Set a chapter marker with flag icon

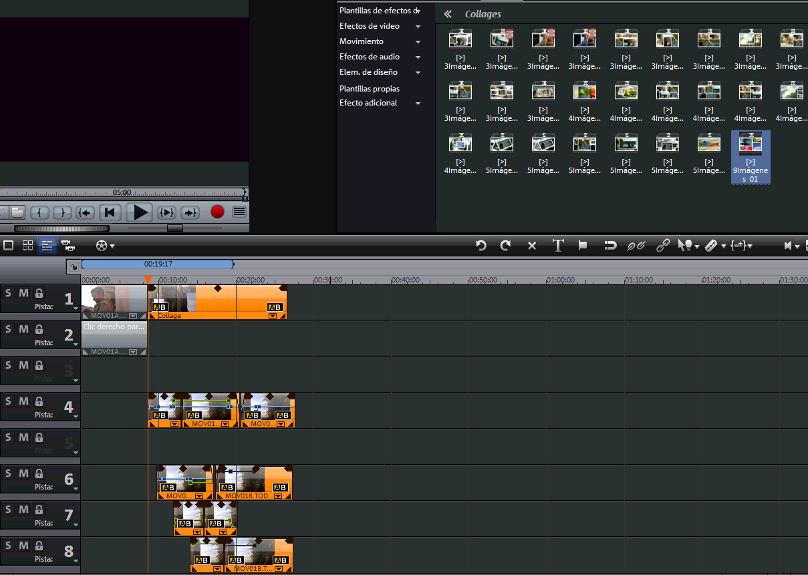coord(583,246)
